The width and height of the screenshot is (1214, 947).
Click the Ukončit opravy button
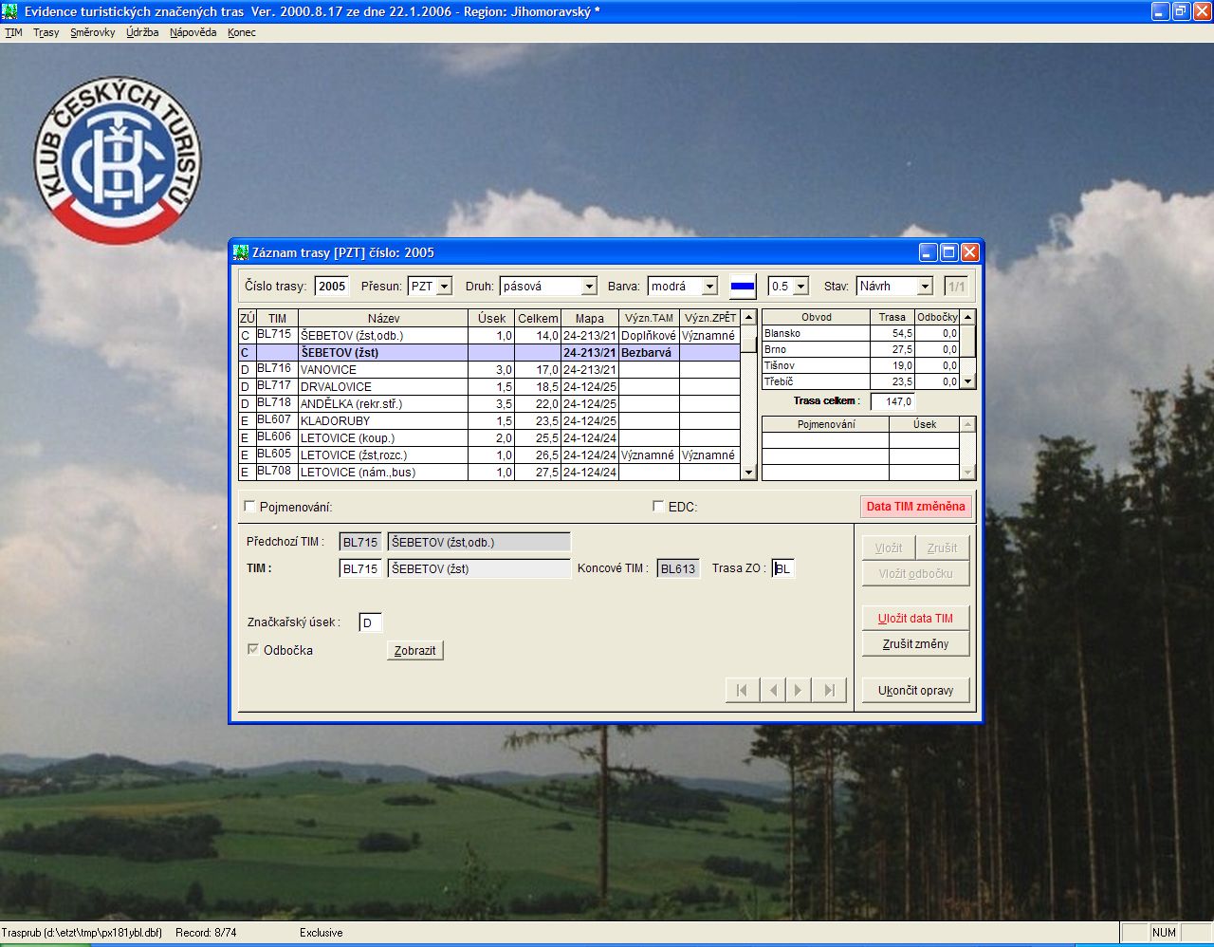click(915, 690)
